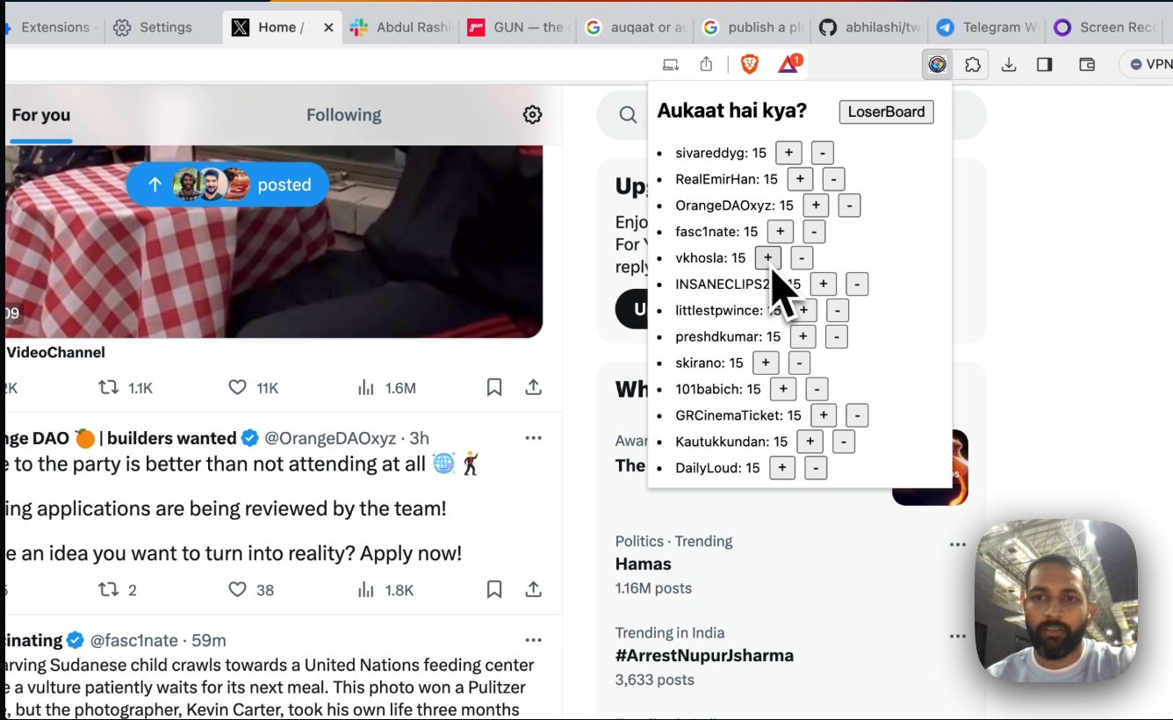Open the Brave Wallet icon
Screen dimensions: 1173x720
coord(1087,64)
